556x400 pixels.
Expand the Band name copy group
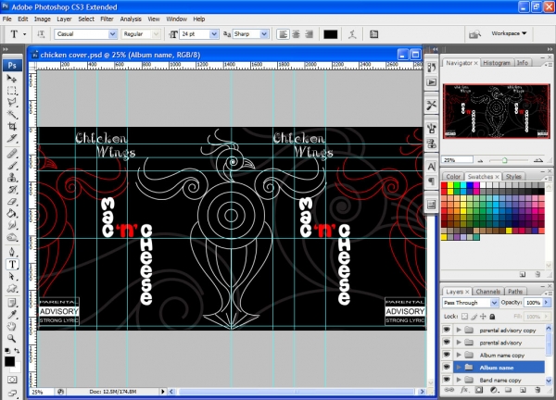pos(459,380)
